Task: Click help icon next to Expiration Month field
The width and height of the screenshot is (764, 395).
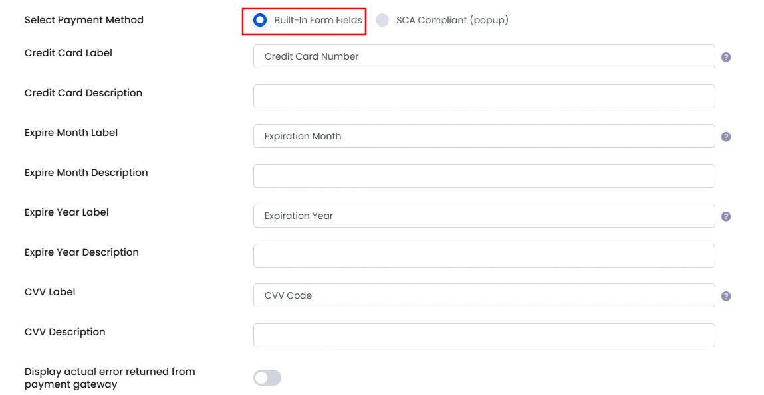Action: [726, 137]
